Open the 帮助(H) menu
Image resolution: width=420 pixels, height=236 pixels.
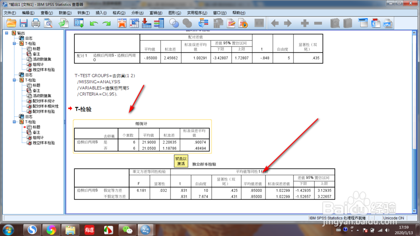coord(239,13)
